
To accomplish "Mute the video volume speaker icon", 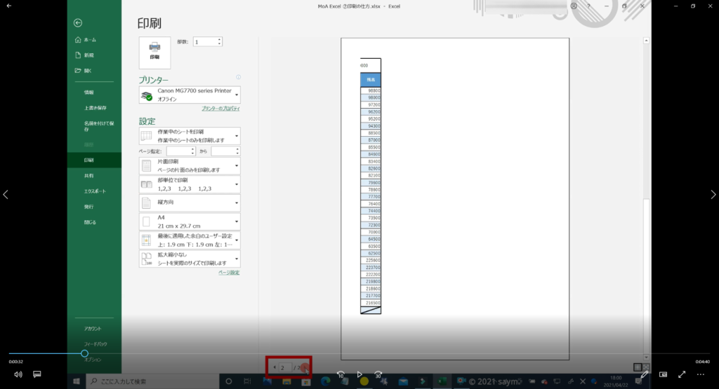I will tap(18, 375).
